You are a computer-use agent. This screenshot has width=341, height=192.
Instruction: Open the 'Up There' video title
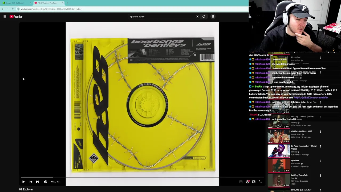295,161
